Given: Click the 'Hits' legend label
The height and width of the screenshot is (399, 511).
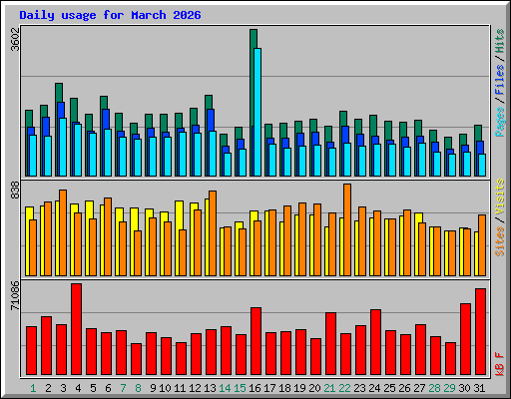Looking at the screenshot, I should point(500,41).
